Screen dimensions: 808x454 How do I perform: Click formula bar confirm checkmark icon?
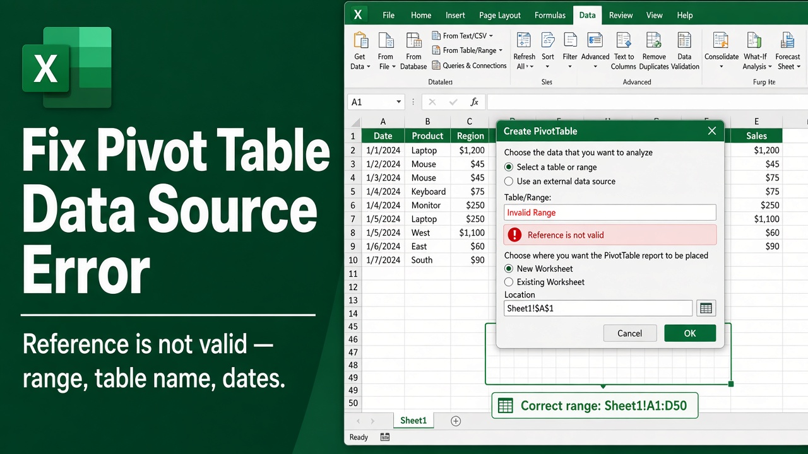click(453, 102)
